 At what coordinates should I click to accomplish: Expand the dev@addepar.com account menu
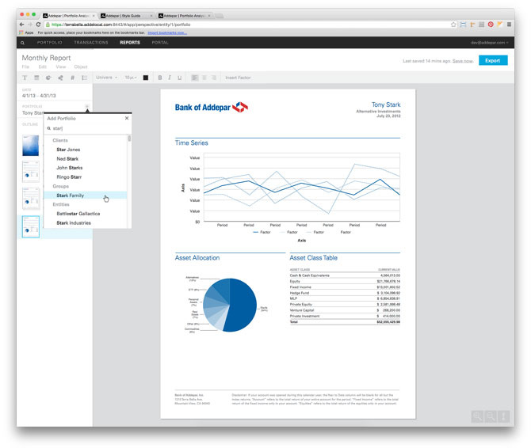pyautogui.click(x=490, y=42)
